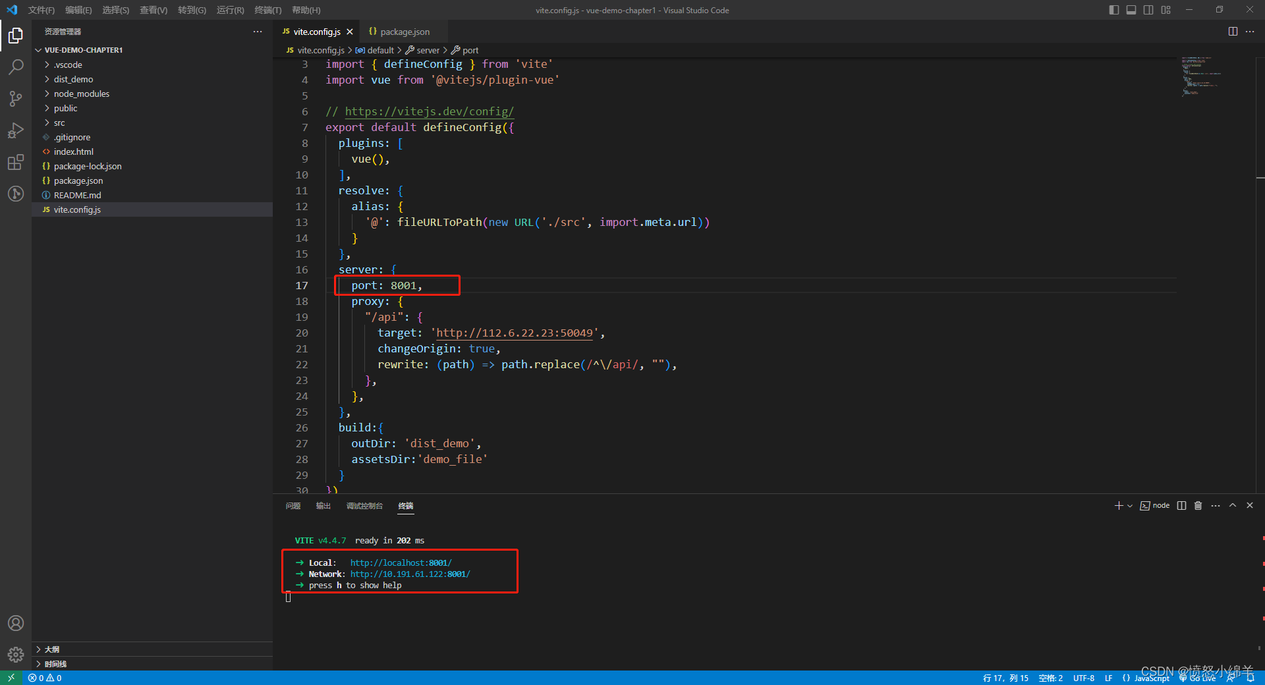Open package-lock.json in the explorer
The height and width of the screenshot is (685, 1265).
pos(152,166)
